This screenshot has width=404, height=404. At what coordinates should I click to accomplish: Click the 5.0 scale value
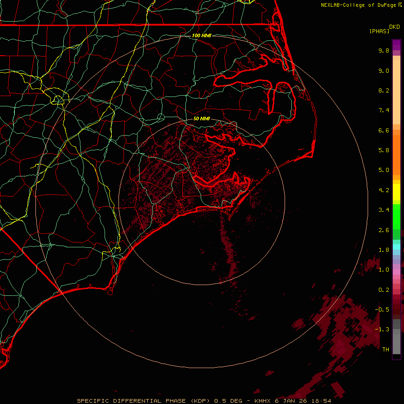(x=384, y=170)
